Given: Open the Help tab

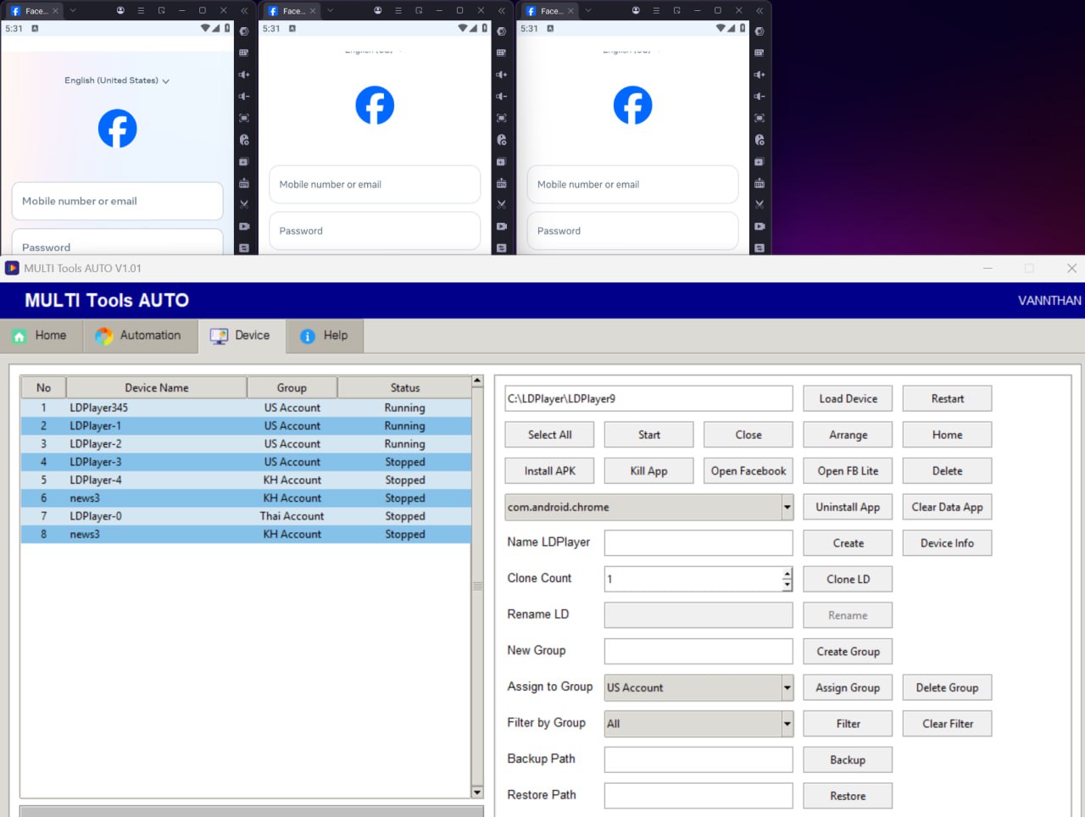Looking at the screenshot, I should click(325, 336).
